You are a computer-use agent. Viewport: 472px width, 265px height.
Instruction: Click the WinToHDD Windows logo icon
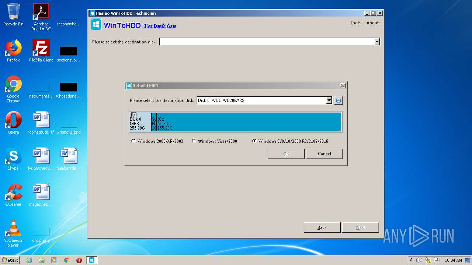[x=96, y=25]
